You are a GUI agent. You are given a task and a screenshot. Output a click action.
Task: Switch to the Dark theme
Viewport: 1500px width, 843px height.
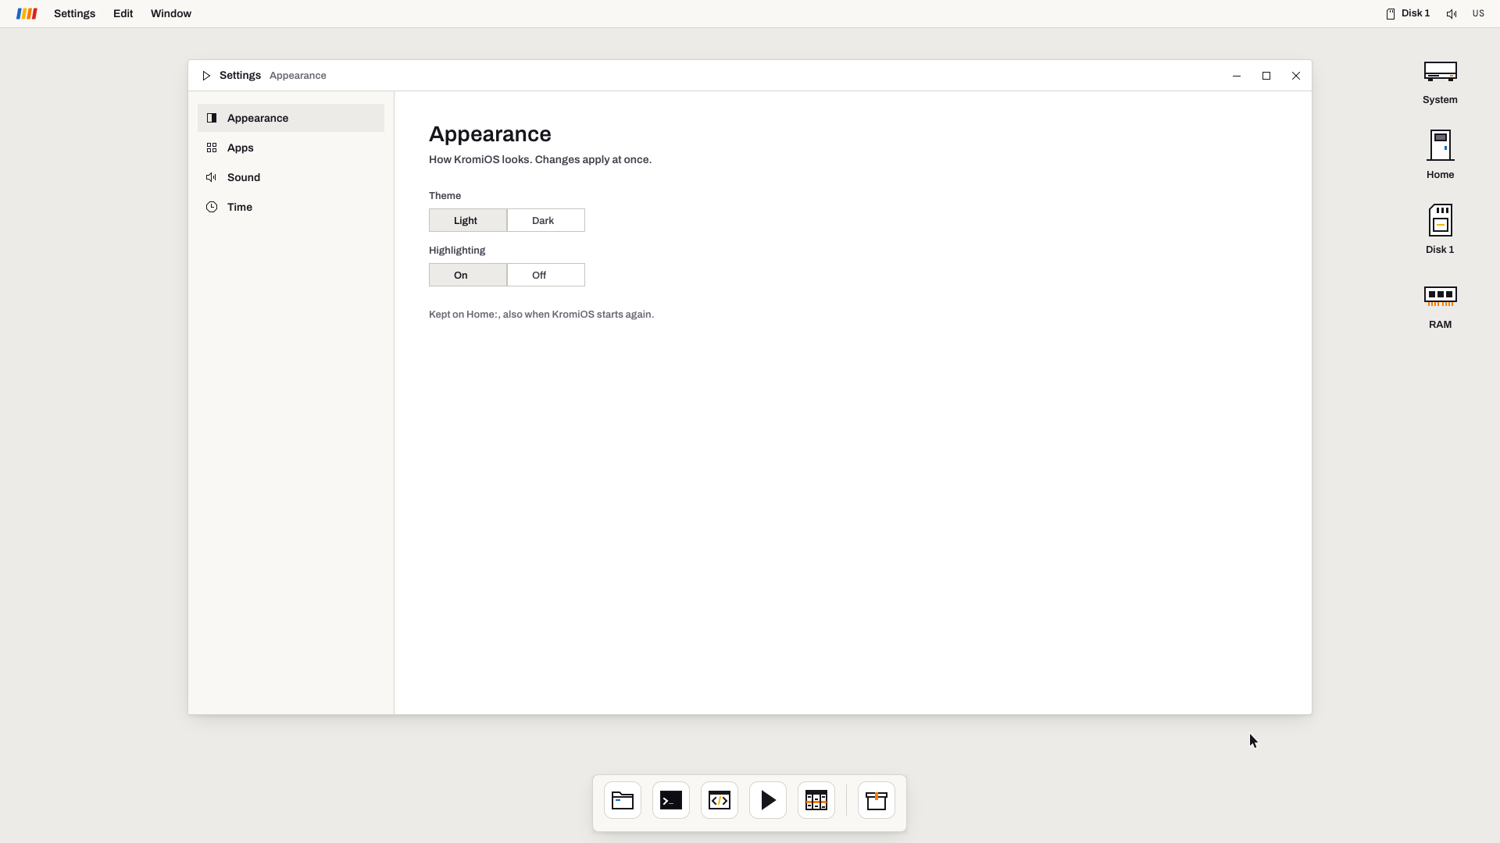click(546, 220)
